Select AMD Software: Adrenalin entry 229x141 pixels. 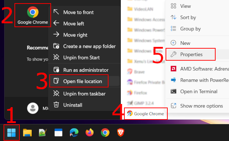198,69
